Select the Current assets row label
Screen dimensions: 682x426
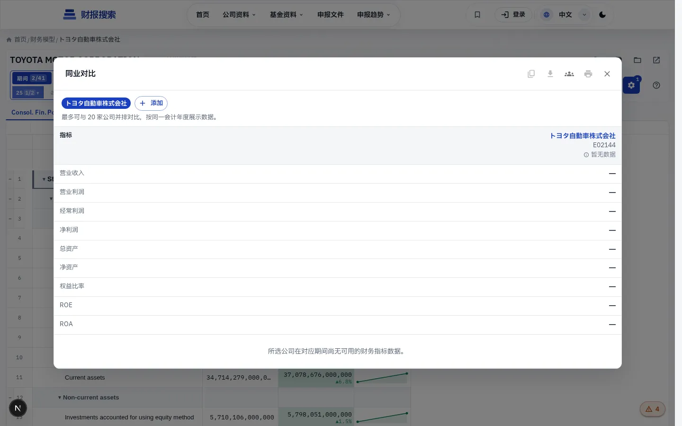[85, 378]
